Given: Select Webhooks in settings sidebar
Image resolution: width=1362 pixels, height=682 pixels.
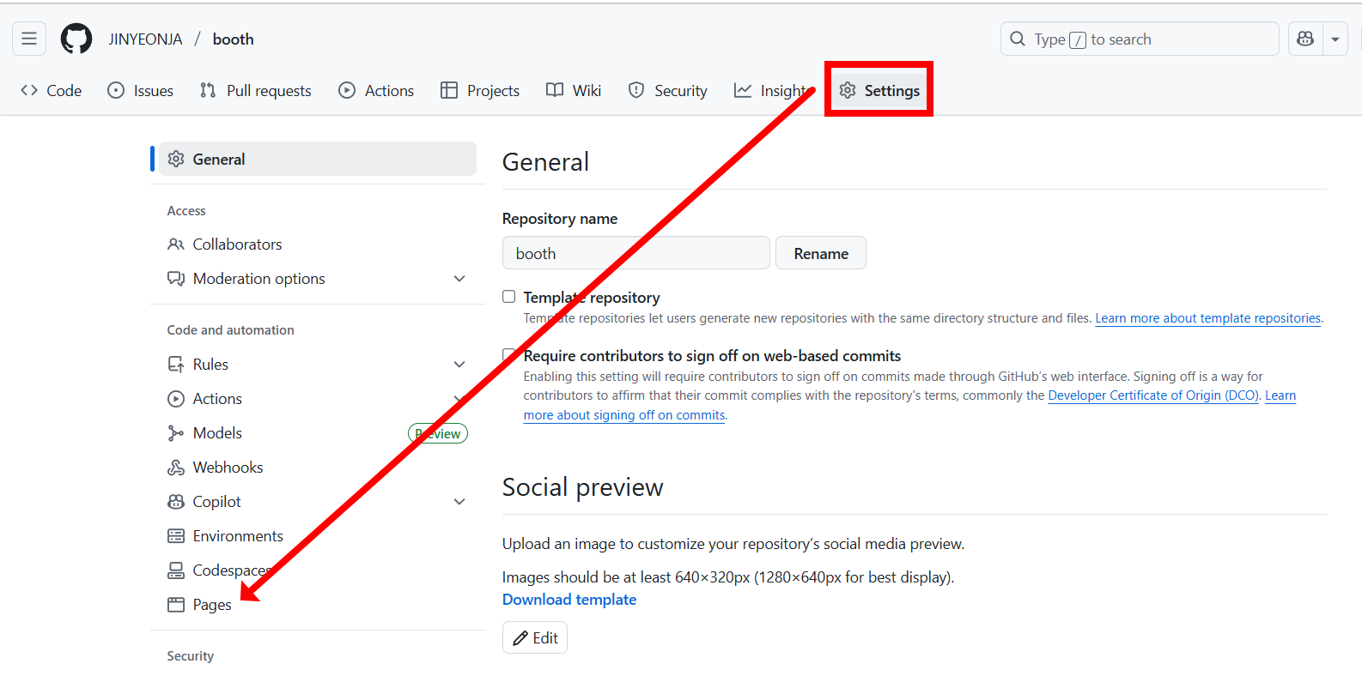Looking at the screenshot, I should pos(318,468).
